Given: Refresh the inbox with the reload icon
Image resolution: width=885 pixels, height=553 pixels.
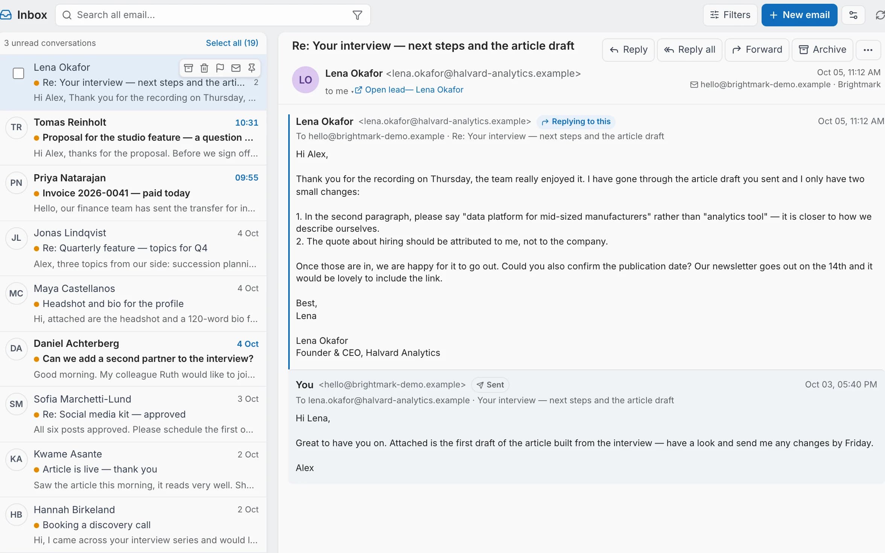Looking at the screenshot, I should [x=880, y=15].
